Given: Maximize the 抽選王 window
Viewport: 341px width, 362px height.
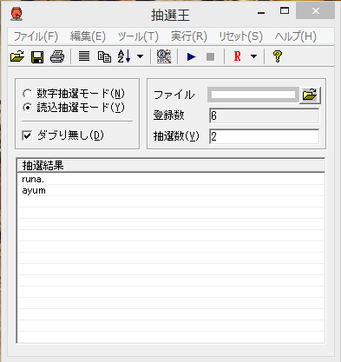Looking at the screenshot, I should [x=285, y=11].
